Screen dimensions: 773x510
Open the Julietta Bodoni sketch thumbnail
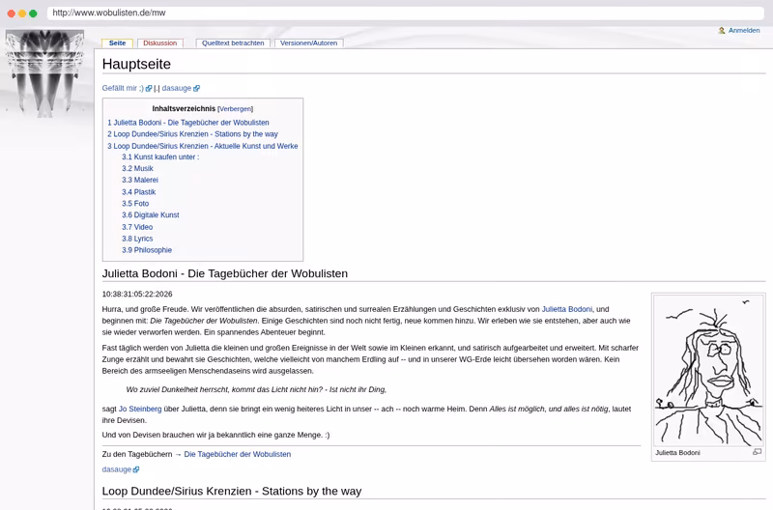click(708, 371)
